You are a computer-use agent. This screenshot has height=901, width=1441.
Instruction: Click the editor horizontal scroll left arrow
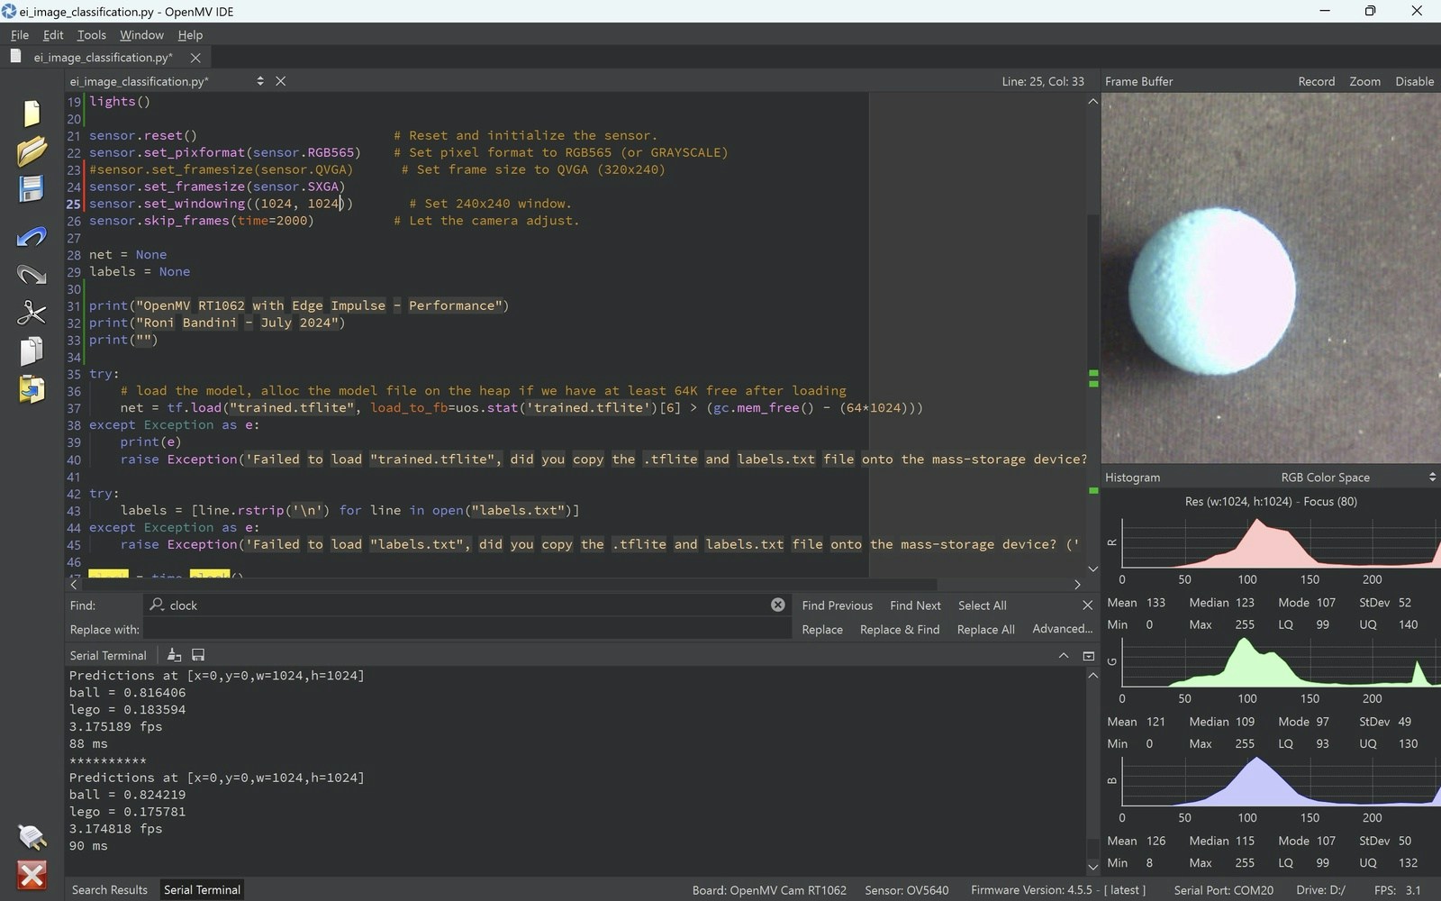click(x=74, y=585)
